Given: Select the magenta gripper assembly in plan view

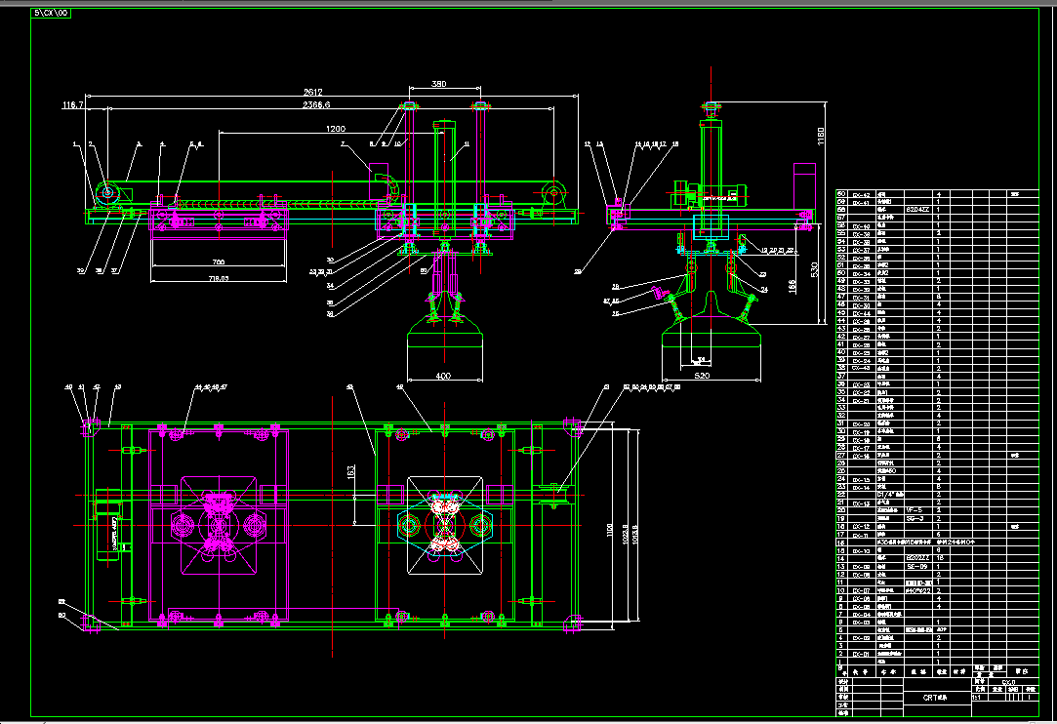Looking at the screenshot, I should pyautogui.click(x=217, y=526).
